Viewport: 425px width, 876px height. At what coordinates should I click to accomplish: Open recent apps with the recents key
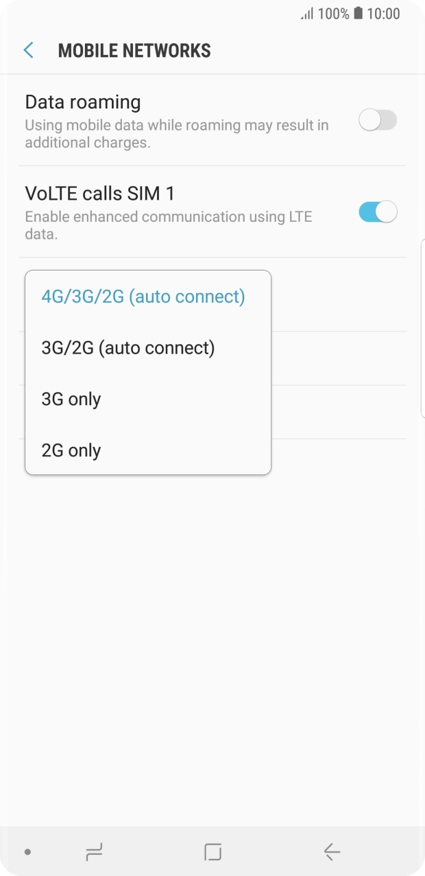93,851
